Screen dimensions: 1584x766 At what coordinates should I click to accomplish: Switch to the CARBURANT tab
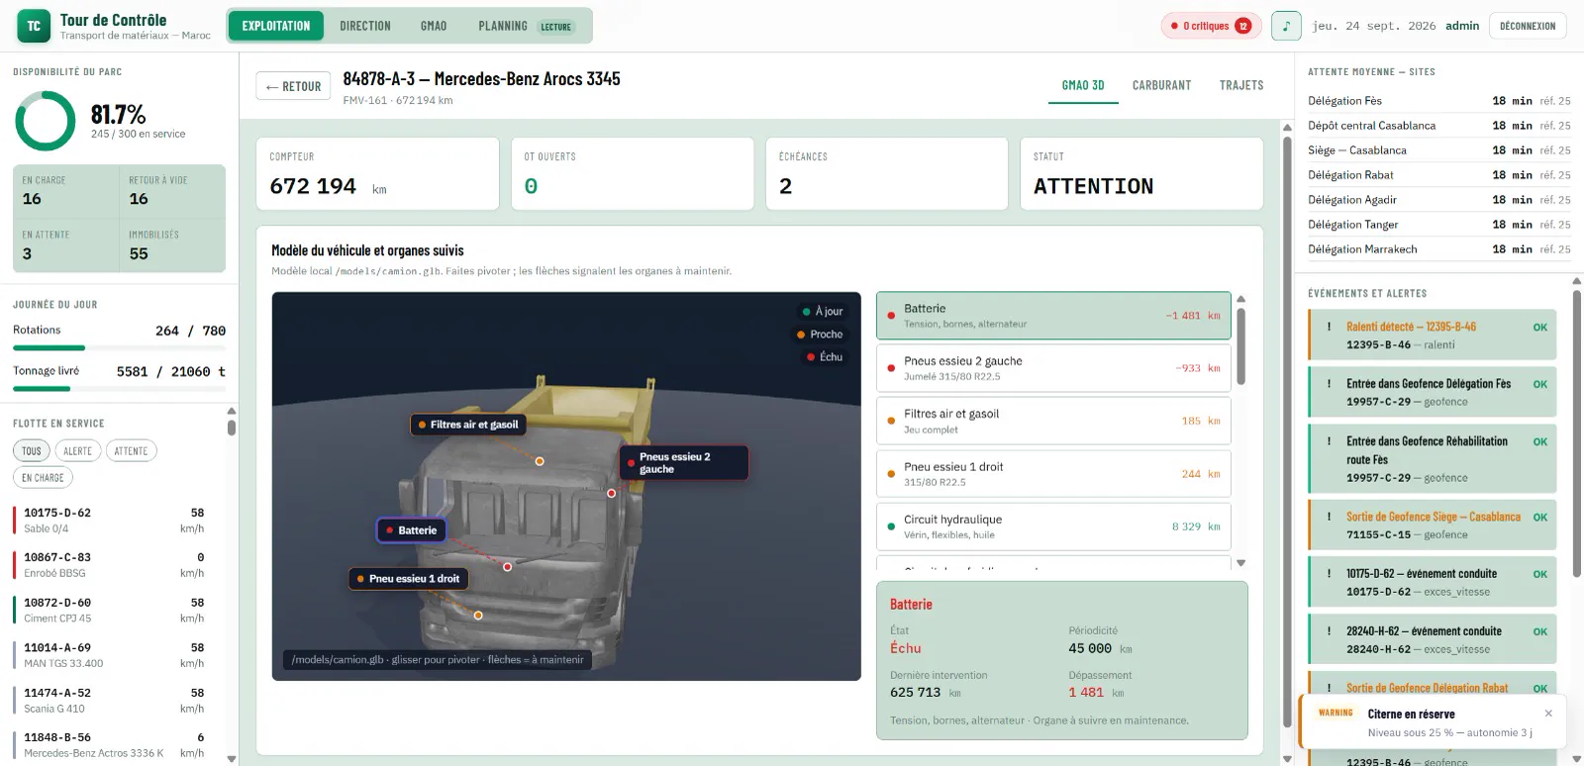click(x=1161, y=86)
